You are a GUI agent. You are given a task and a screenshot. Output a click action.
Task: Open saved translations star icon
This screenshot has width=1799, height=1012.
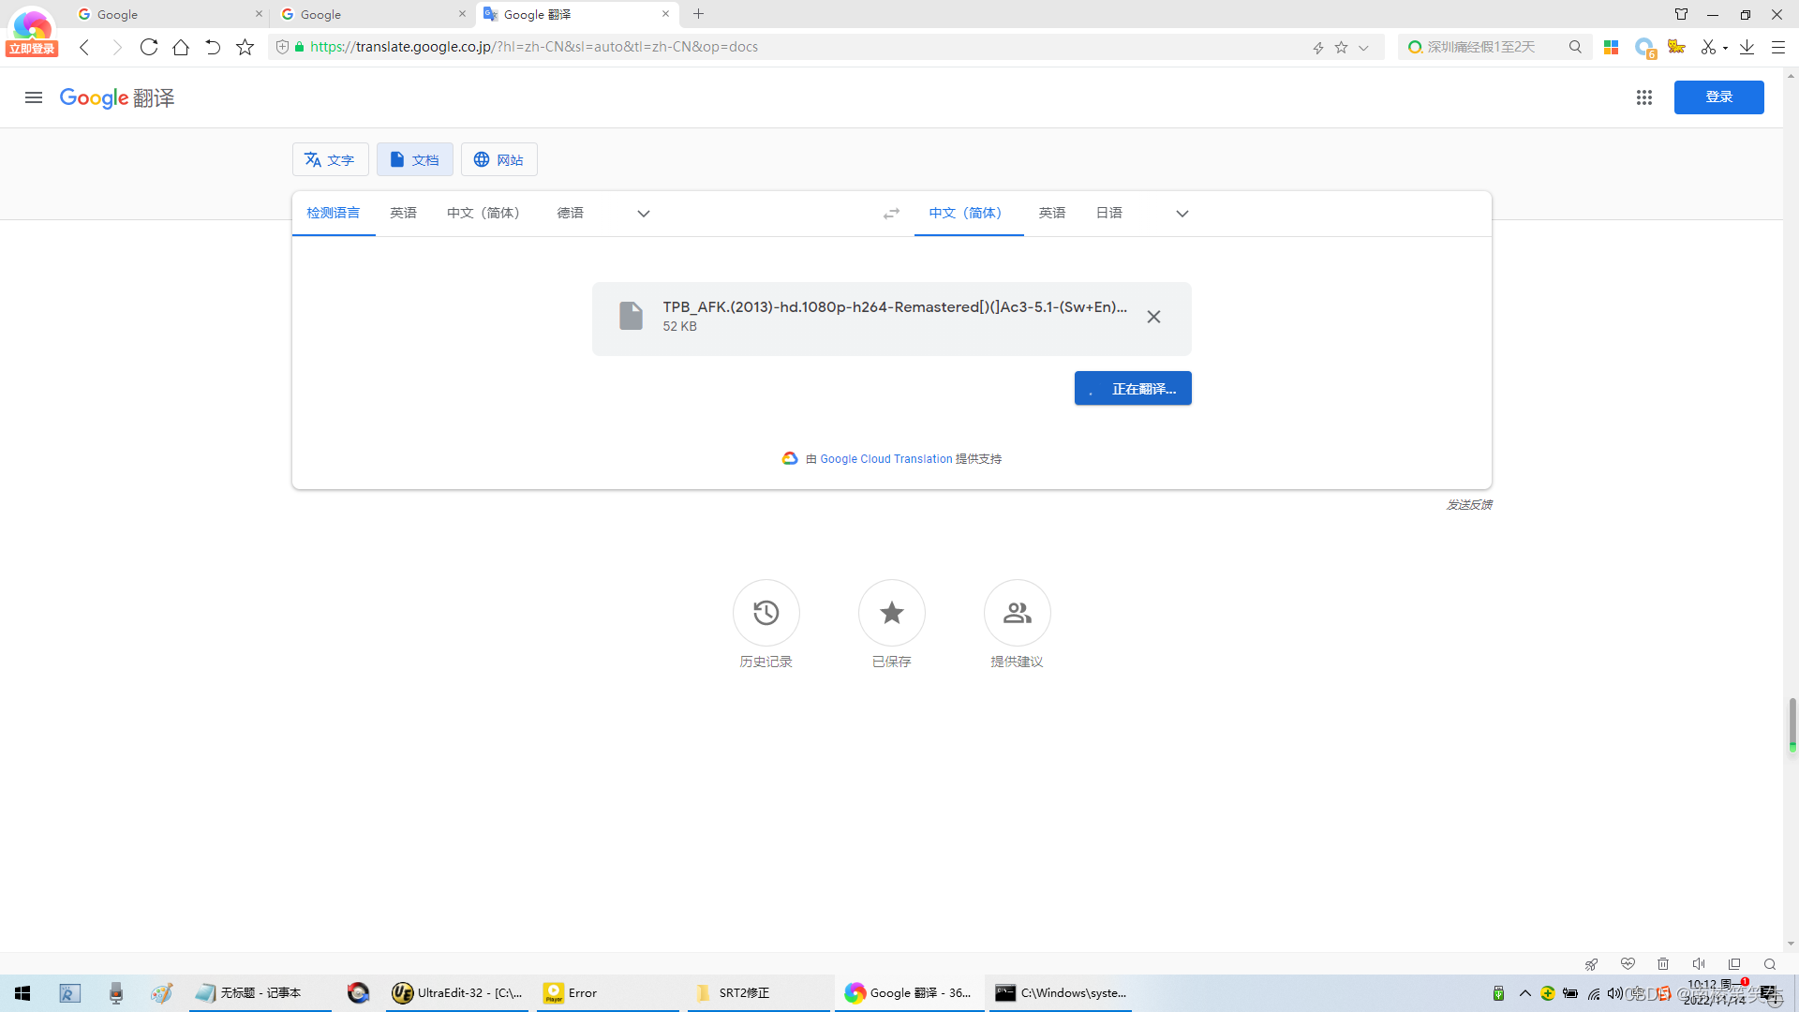[x=891, y=613]
